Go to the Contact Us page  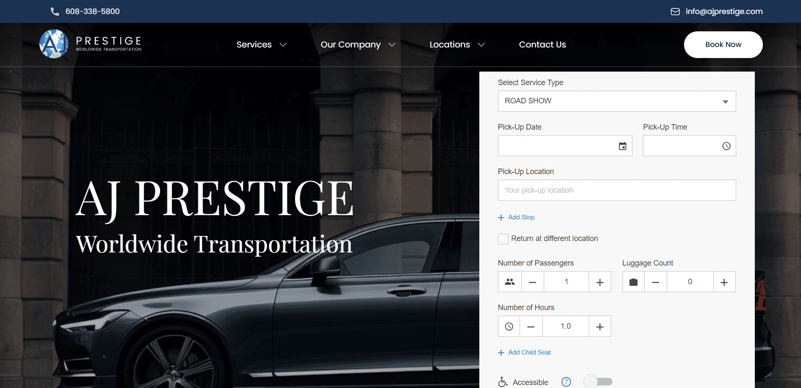click(542, 44)
